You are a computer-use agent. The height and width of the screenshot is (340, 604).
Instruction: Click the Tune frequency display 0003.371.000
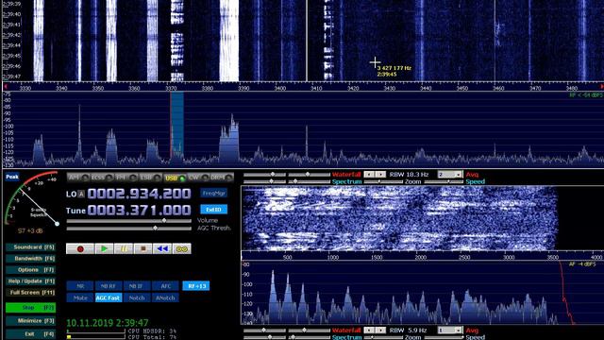point(139,210)
